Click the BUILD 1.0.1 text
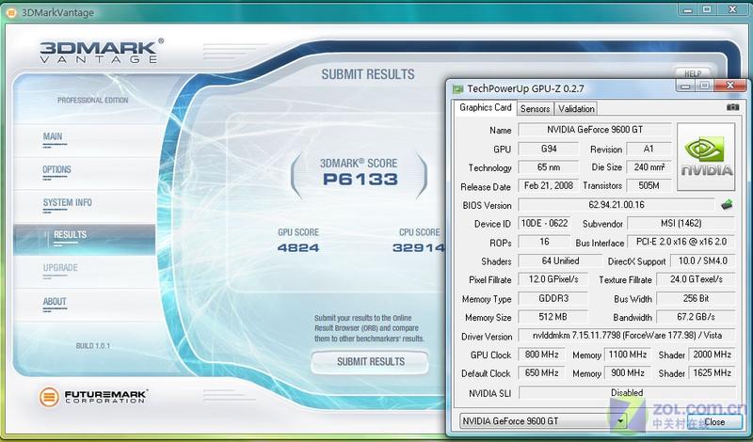This screenshot has height=442, width=753. 92,345
